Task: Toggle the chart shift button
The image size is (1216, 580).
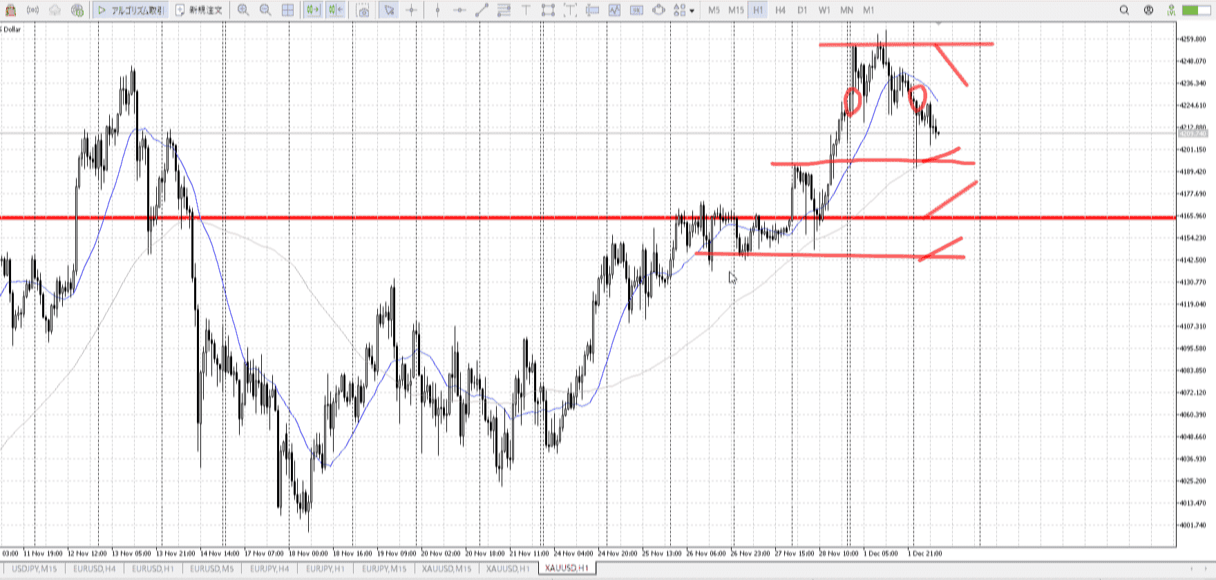Action: click(336, 10)
